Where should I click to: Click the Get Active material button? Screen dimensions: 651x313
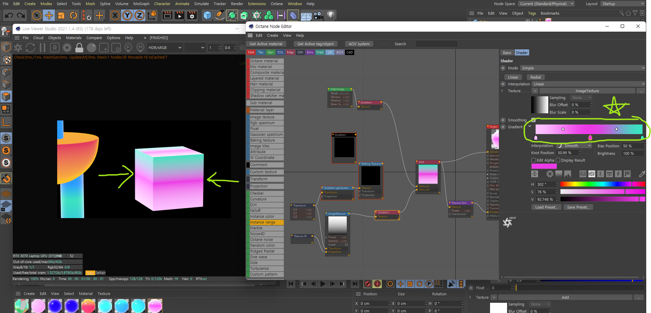pyautogui.click(x=266, y=44)
